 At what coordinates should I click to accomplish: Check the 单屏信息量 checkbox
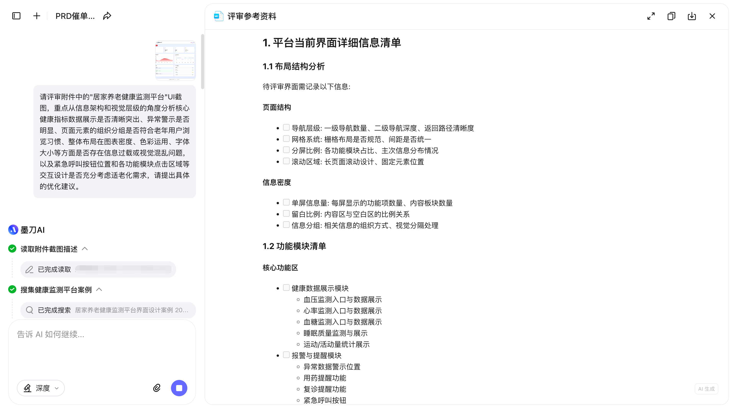tap(286, 202)
